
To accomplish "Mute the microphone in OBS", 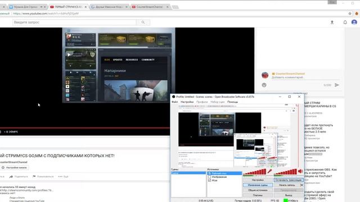I will coord(269,171).
